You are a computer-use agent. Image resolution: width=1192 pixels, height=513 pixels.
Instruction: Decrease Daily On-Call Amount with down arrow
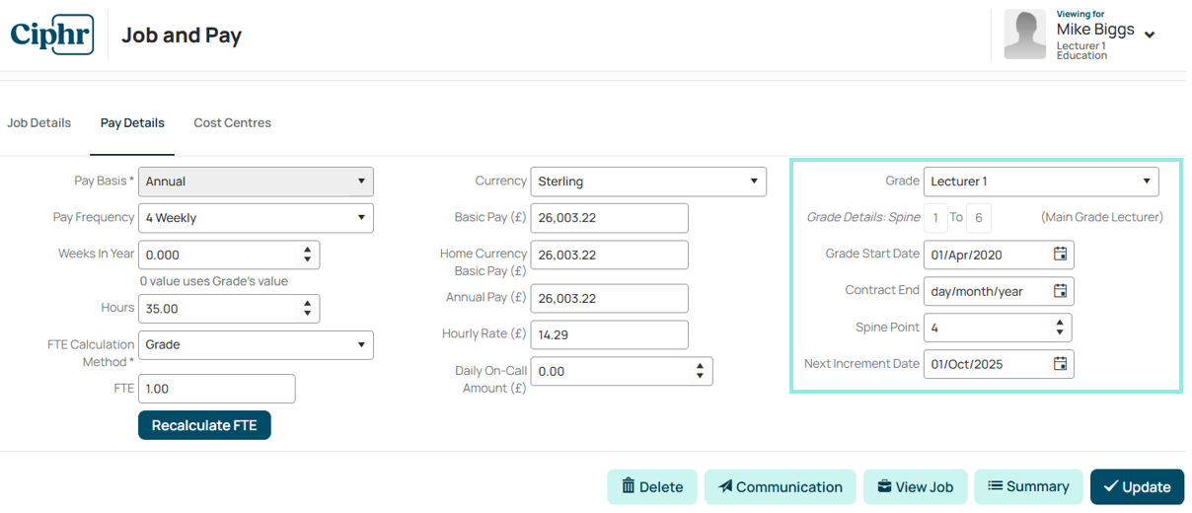point(700,377)
